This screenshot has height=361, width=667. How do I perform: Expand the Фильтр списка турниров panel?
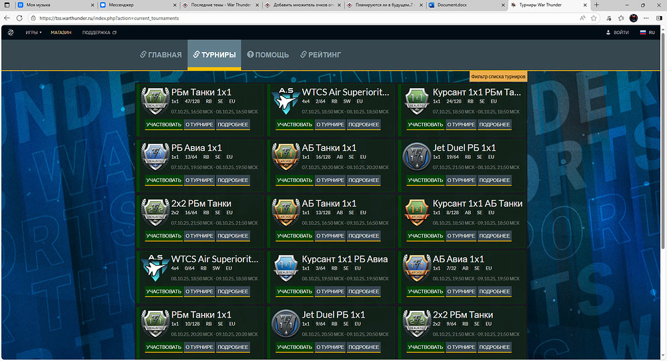[498, 77]
